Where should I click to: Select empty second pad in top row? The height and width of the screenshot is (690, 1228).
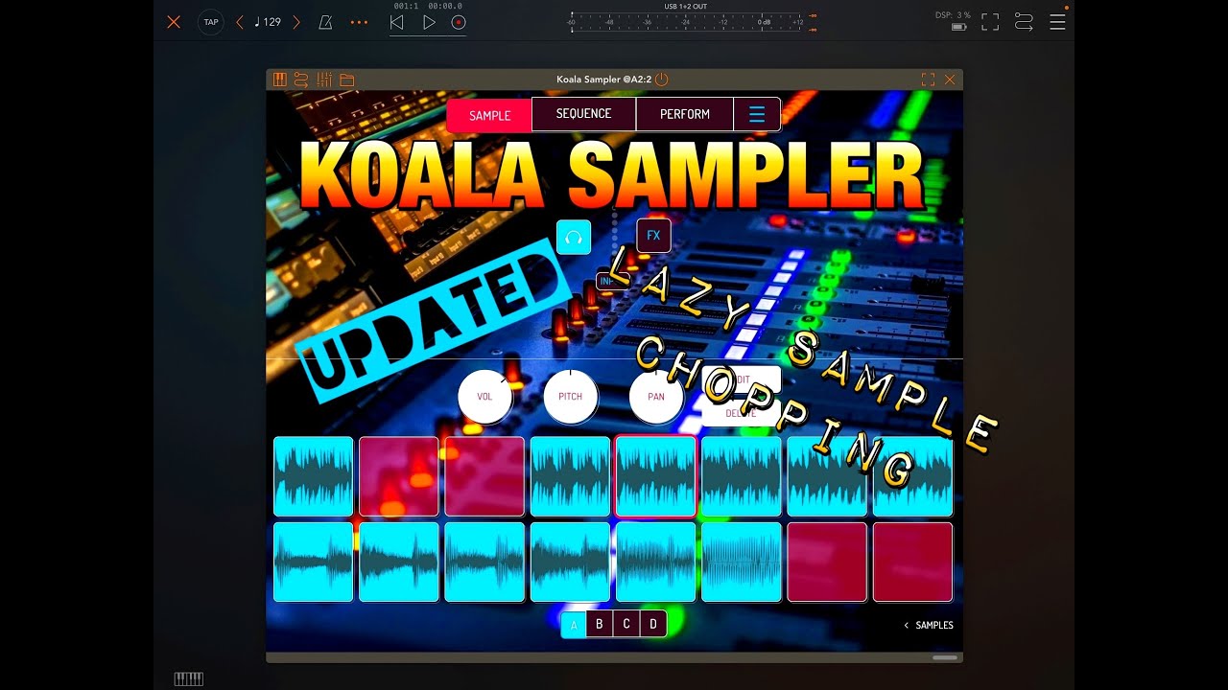coord(399,477)
